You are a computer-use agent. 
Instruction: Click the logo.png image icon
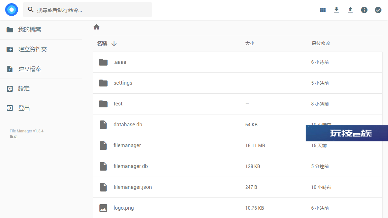click(103, 208)
